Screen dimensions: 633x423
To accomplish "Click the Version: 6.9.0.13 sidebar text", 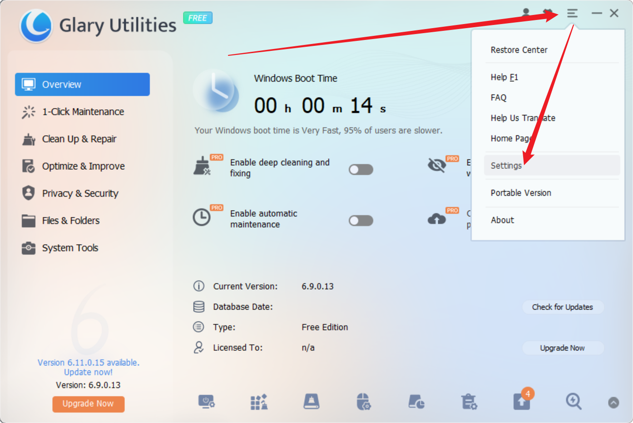I will (88, 385).
